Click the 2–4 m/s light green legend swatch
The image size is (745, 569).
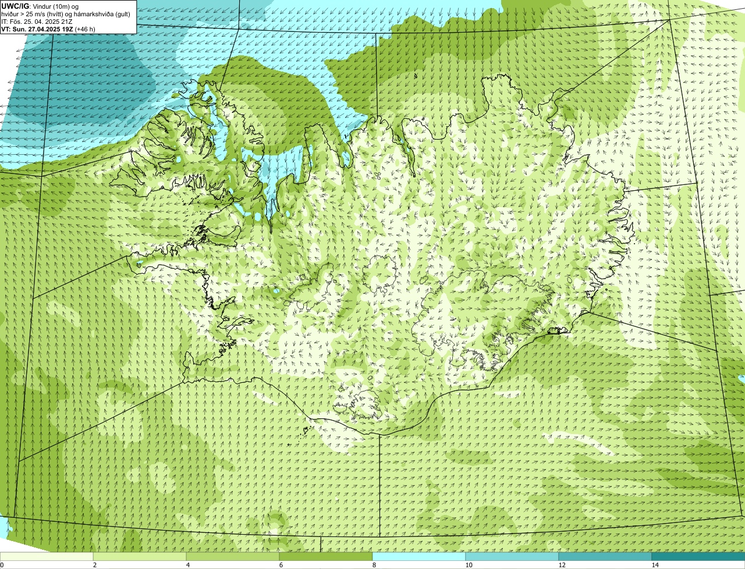tap(140, 556)
